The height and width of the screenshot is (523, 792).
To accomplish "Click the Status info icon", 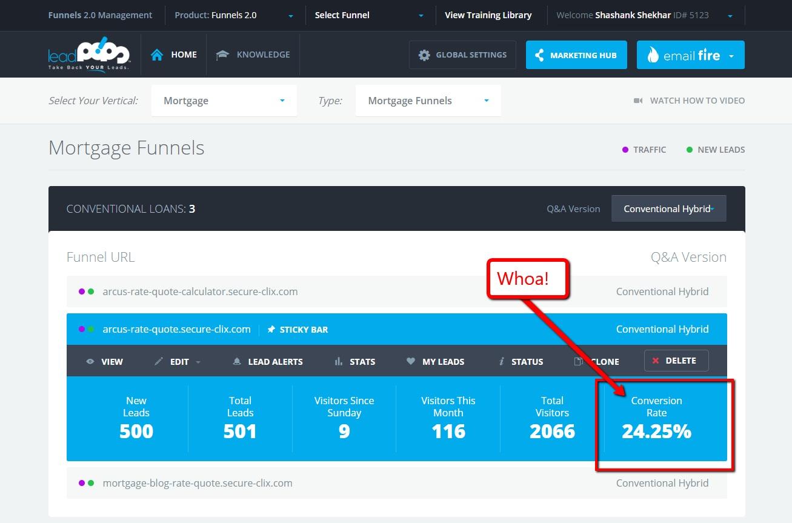I will [502, 361].
